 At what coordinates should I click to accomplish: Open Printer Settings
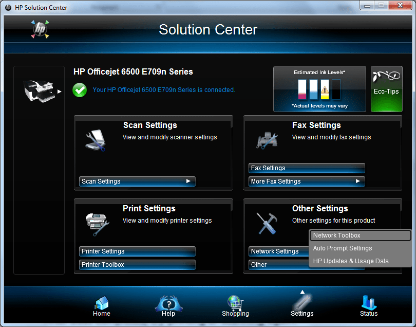(x=137, y=251)
